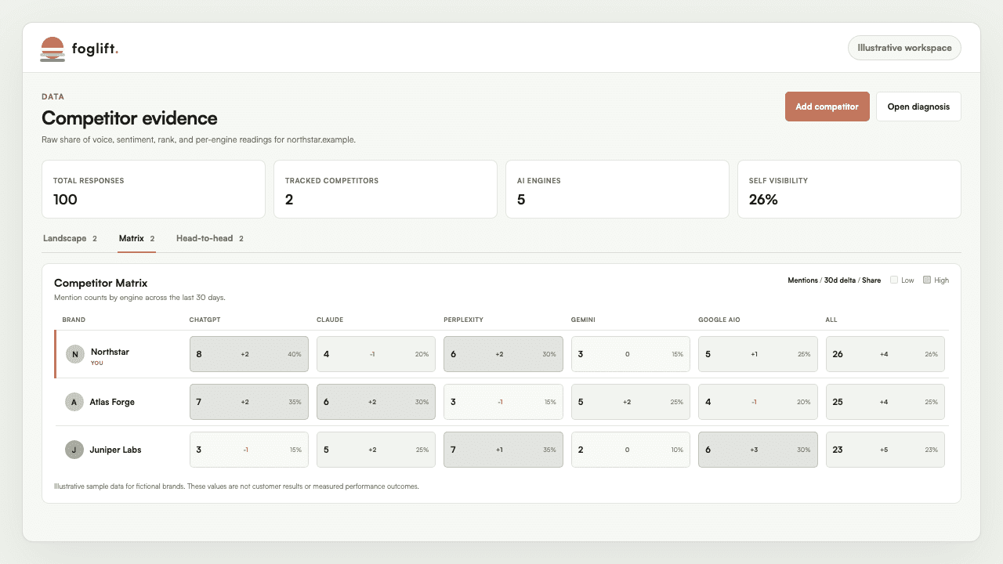The image size is (1003, 564).
Task: Click the Add competitor button
Action: (x=827, y=107)
